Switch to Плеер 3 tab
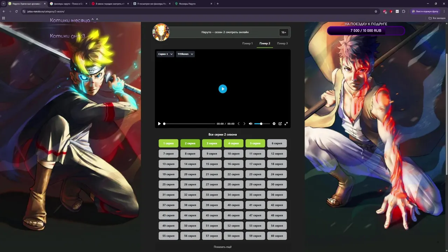 click(282, 43)
